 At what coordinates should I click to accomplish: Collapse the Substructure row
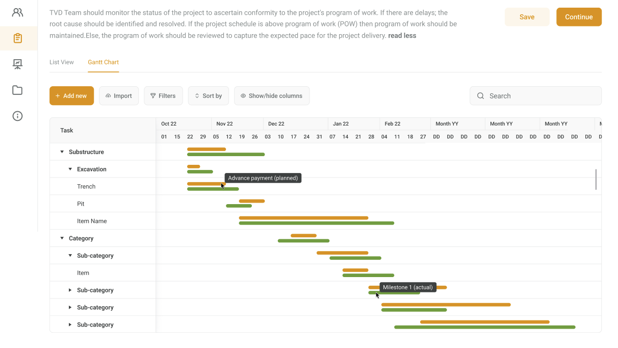pos(62,152)
